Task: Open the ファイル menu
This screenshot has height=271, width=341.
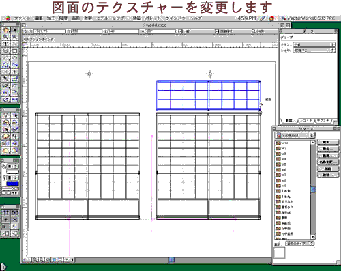Action: (x=22, y=18)
